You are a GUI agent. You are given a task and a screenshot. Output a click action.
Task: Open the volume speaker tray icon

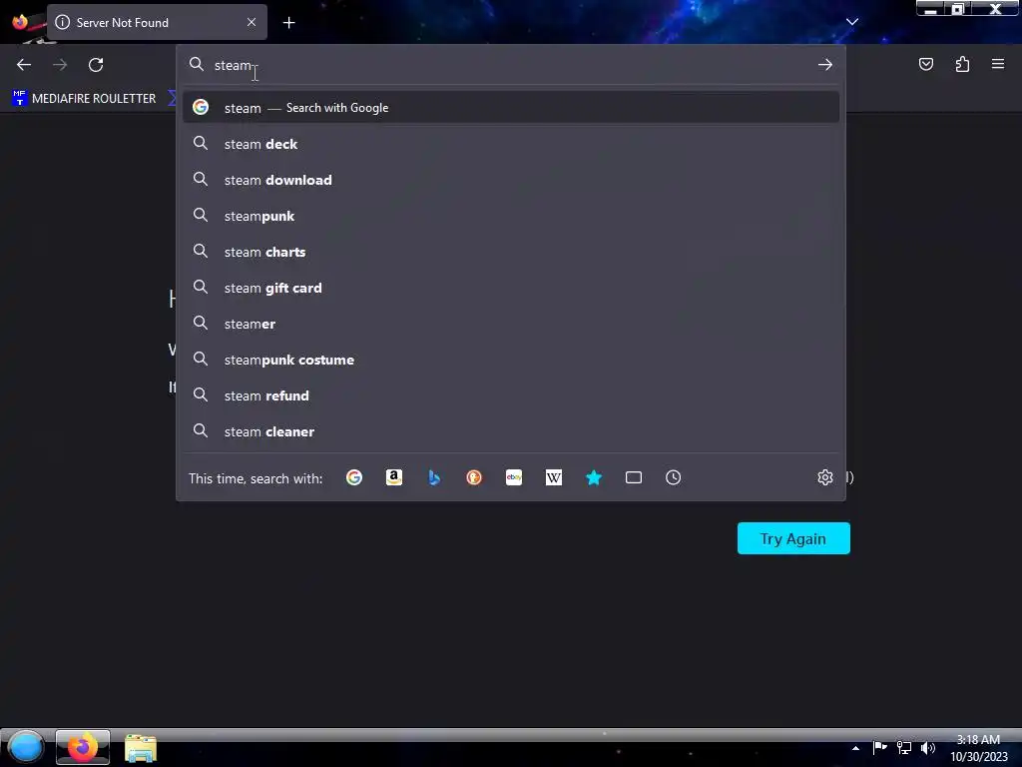(928, 747)
